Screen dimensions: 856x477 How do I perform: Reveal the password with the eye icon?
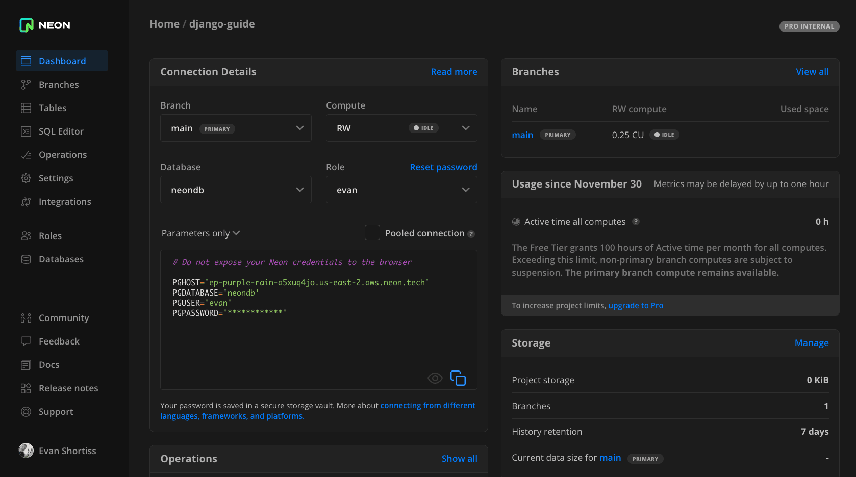pos(435,378)
